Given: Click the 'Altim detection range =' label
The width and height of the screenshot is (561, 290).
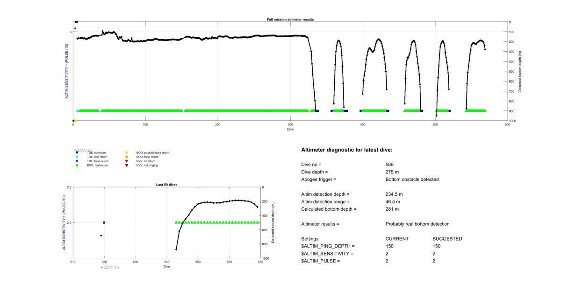Looking at the screenshot, I should [x=325, y=202].
